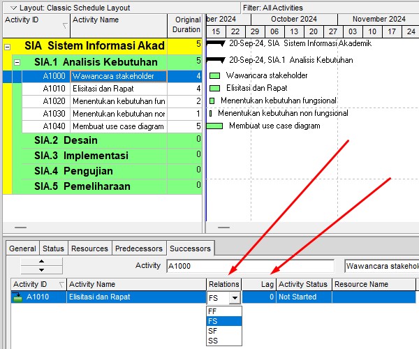The width and height of the screenshot is (419, 349).
Task: Click the Elisitasi dan Rapat Gantt bar
Action: click(214, 88)
